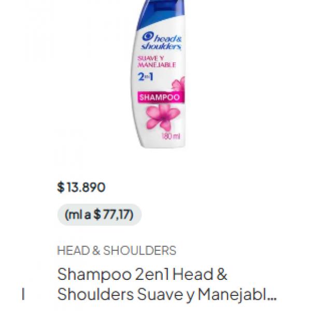The height and width of the screenshot is (311, 311).
Task: Click the pink SHAMPOO label on bottle
Action: tap(161, 97)
